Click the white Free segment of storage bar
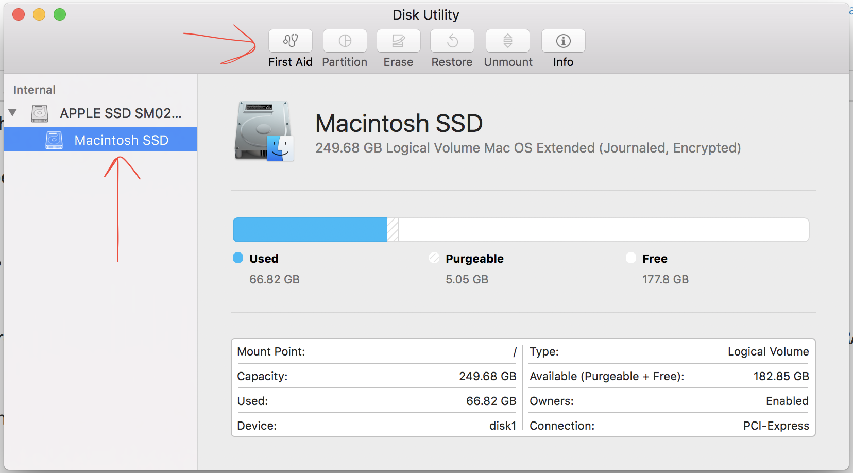Viewport: 853px width, 473px height. click(603, 230)
